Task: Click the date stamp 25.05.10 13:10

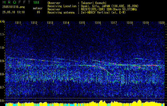Action: pos(14,12)
